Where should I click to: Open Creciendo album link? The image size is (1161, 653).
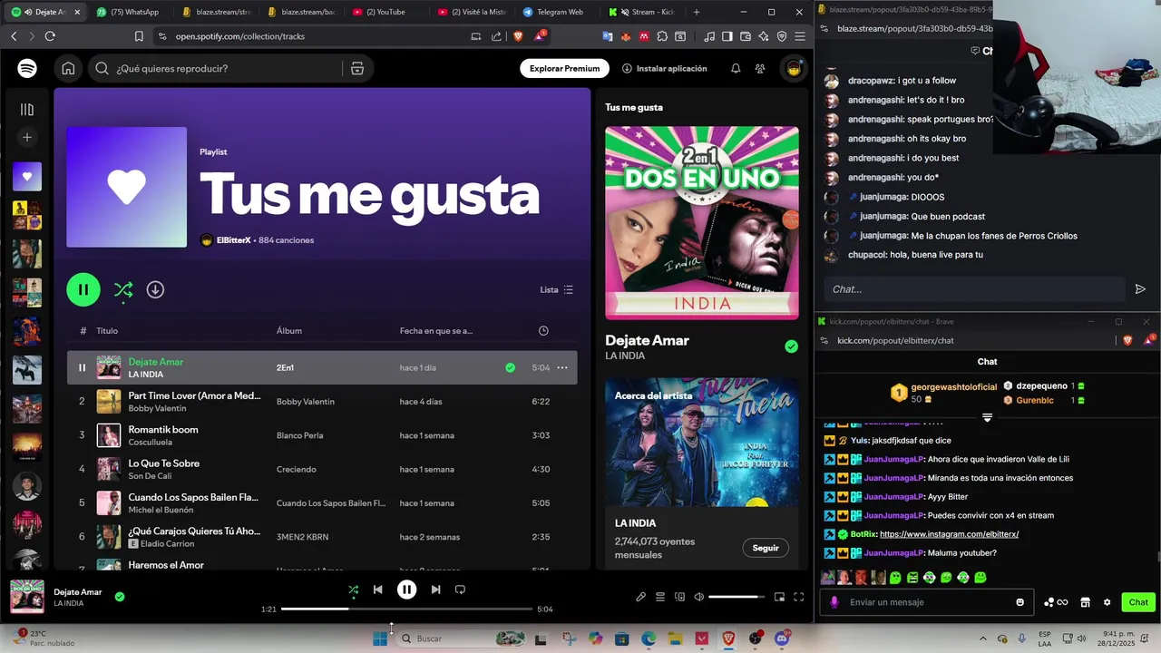pyautogui.click(x=297, y=469)
